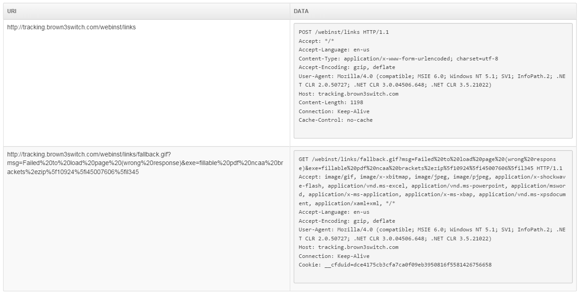Select the first webinst/links URI text
The width and height of the screenshot is (580, 294).
[x=71, y=27]
